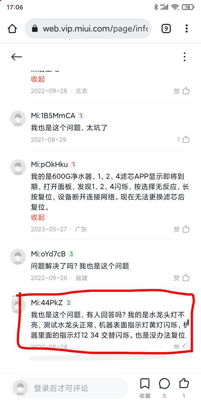Collapse Mi:pOkHku's comment via 收起

38,217
